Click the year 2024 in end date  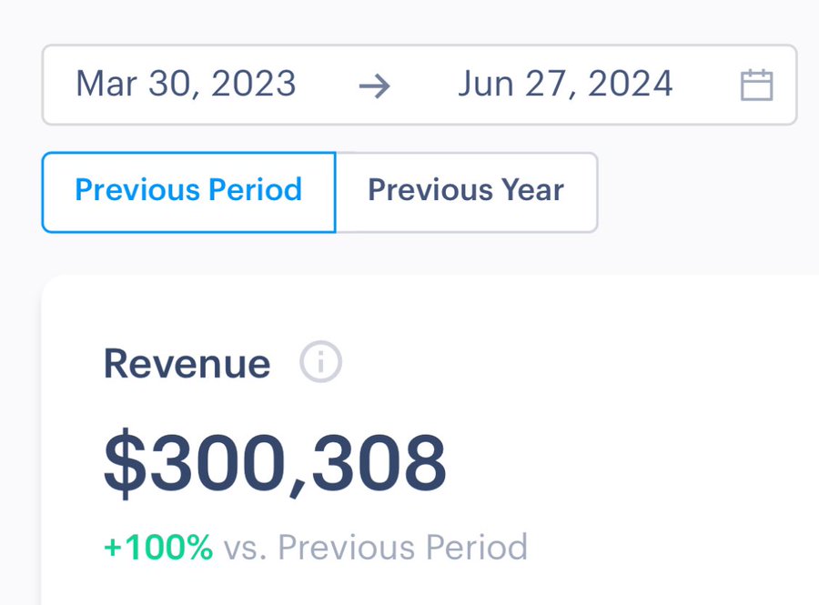tap(631, 85)
